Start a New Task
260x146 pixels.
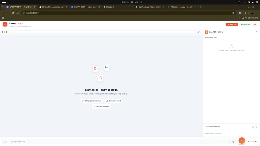pos(232,25)
